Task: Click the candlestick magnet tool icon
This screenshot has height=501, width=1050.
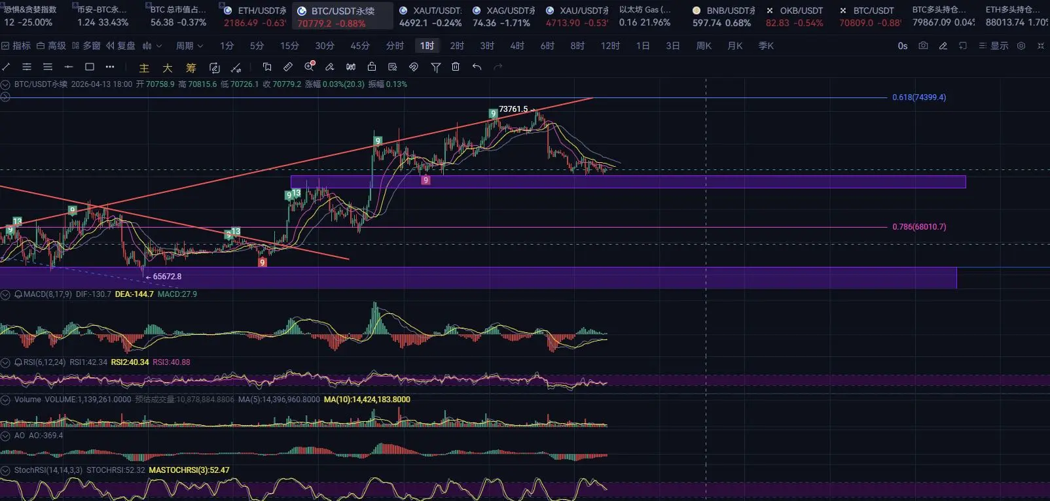Action: coord(351,67)
